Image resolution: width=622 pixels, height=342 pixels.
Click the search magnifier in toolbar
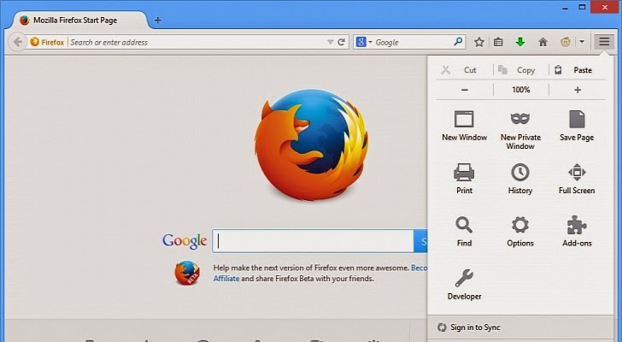458,42
